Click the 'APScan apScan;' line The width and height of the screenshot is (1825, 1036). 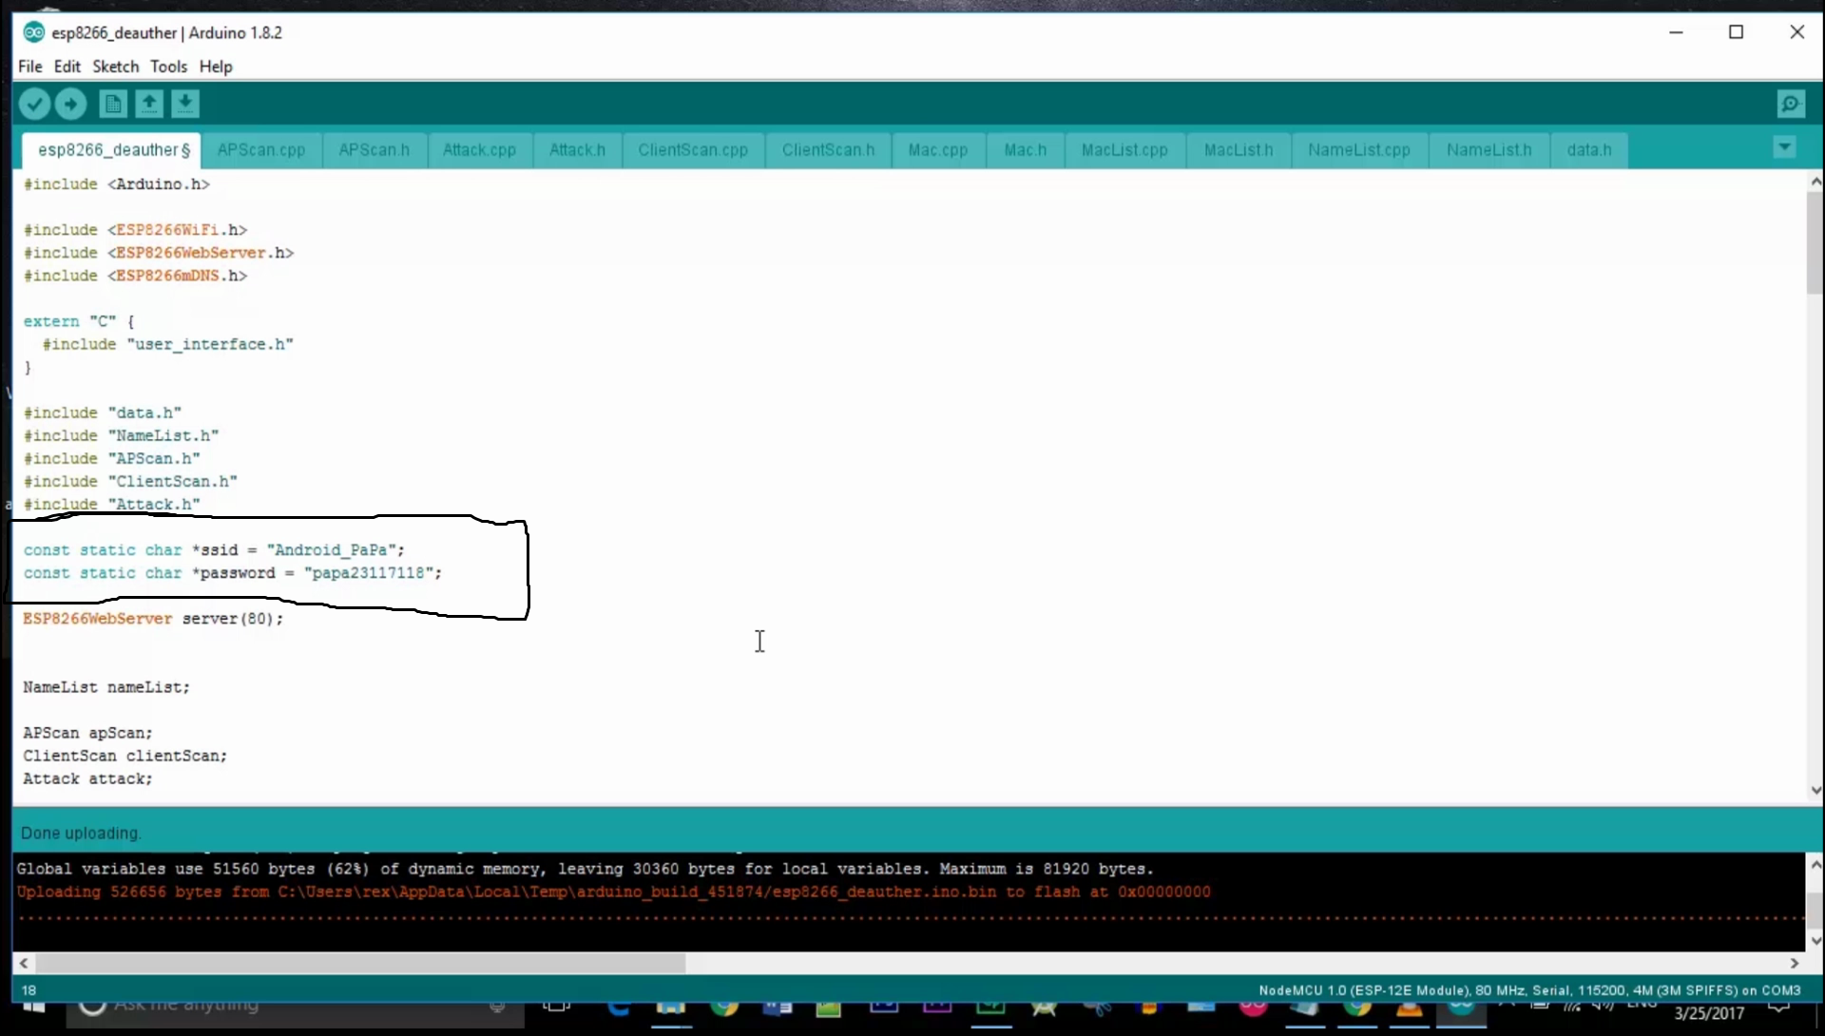(87, 733)
